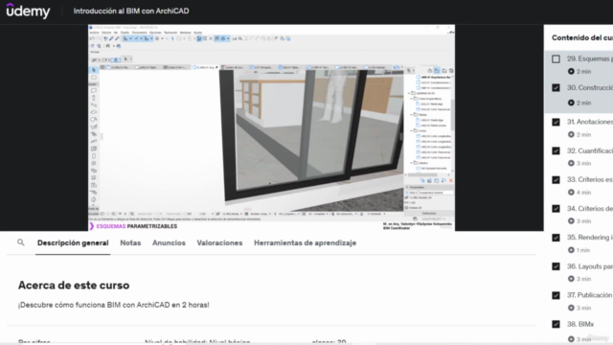Open the Ayuda menu in ArchiCAD
This screenshot has height=345, width=613.
pyautogui.click(x=198, y=33)
